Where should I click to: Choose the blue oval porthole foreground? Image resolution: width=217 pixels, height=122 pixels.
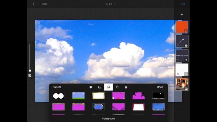[x=98, y=107]
